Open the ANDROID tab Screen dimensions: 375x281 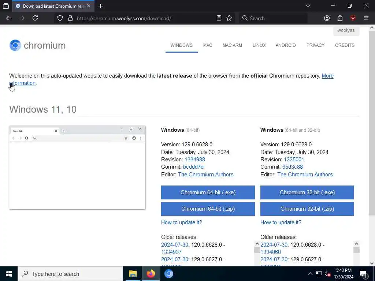click(286, 45)
